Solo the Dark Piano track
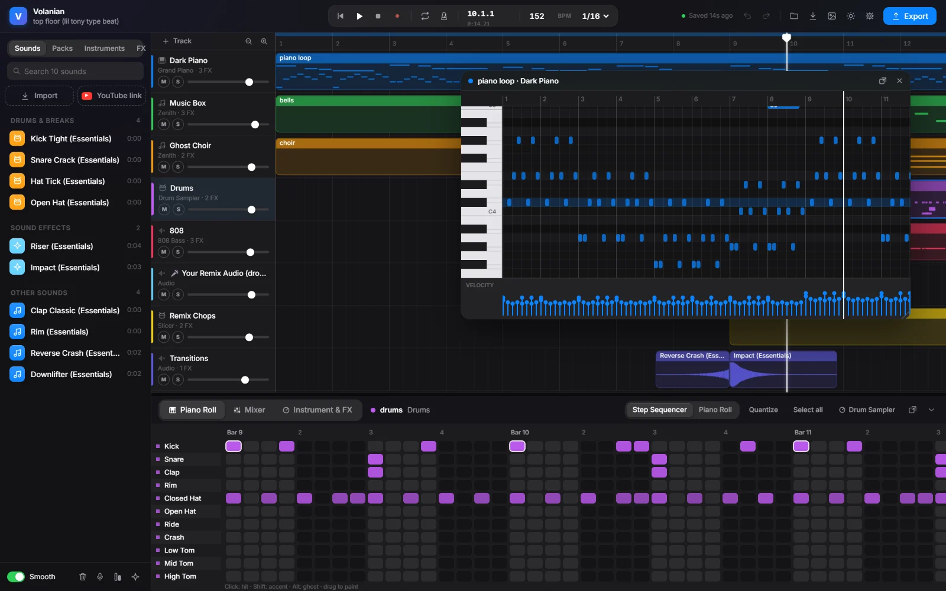This screenshot has width=946, height=591. click(x=178, y=82)
